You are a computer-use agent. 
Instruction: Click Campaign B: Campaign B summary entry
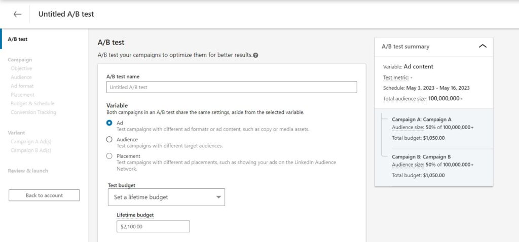click(x=421, y=157)
